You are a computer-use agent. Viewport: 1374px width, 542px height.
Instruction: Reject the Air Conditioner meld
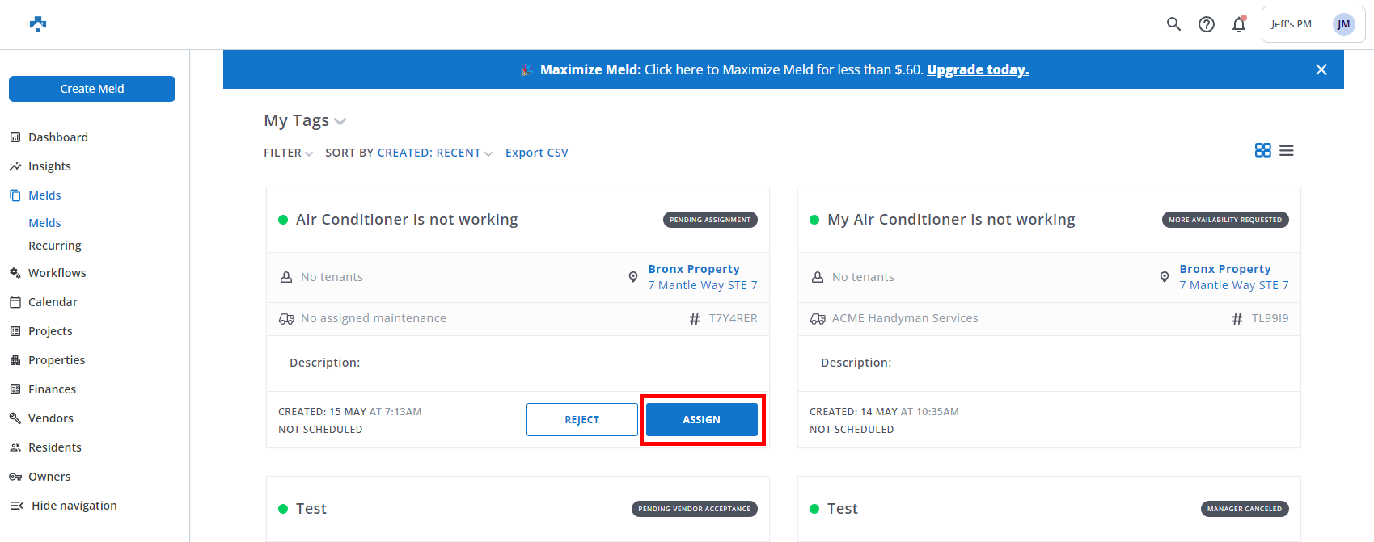point(581,420)
